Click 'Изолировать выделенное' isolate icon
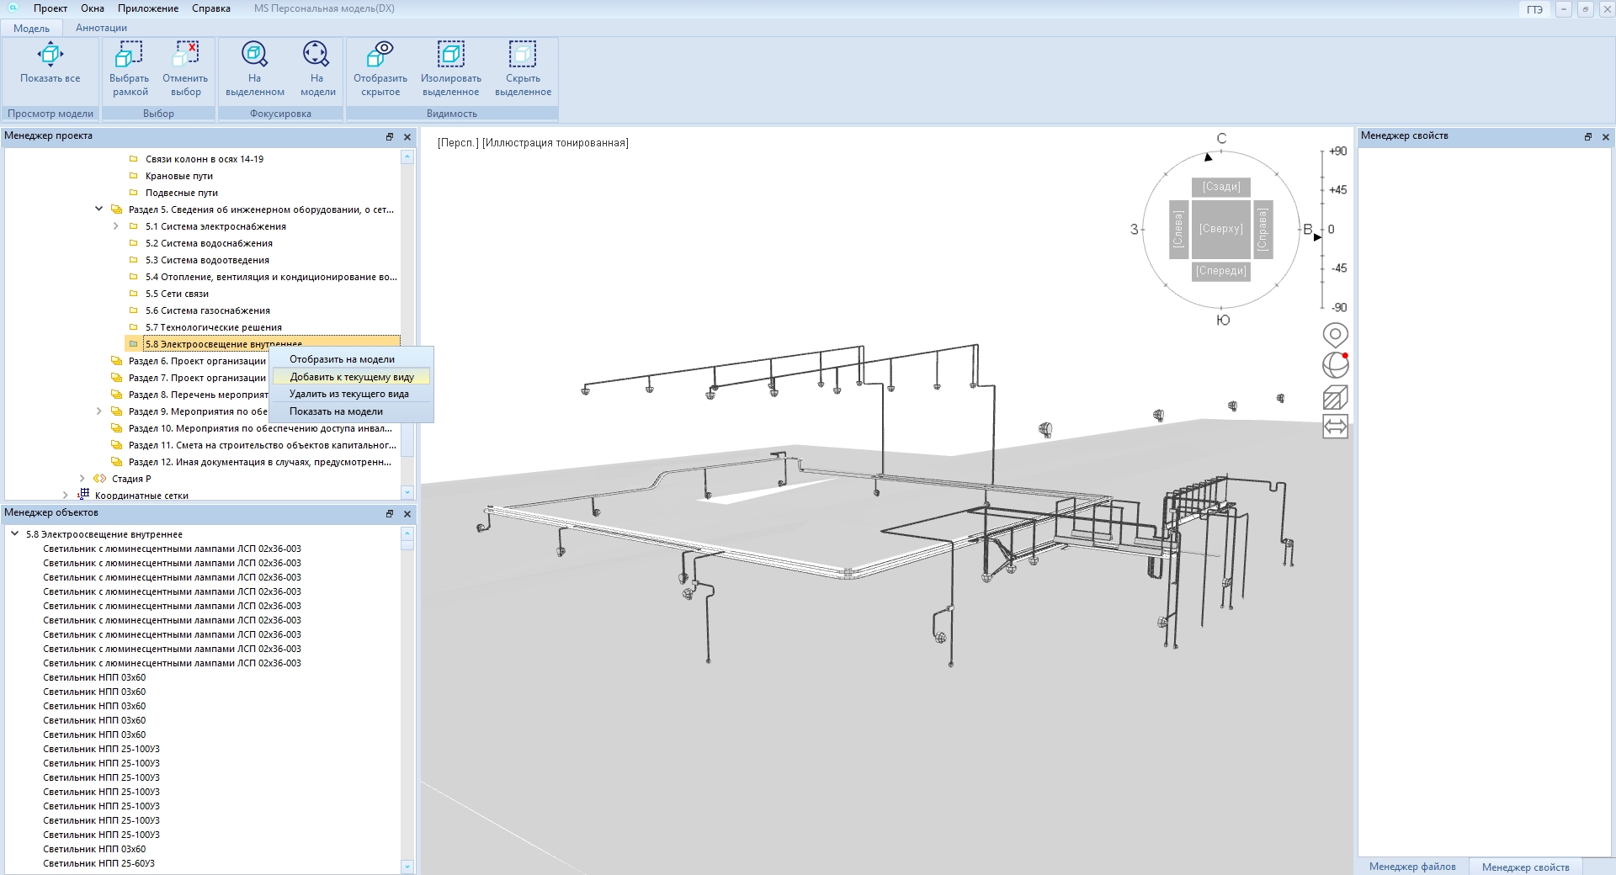1616x875 pixels. tap(450, 56)
